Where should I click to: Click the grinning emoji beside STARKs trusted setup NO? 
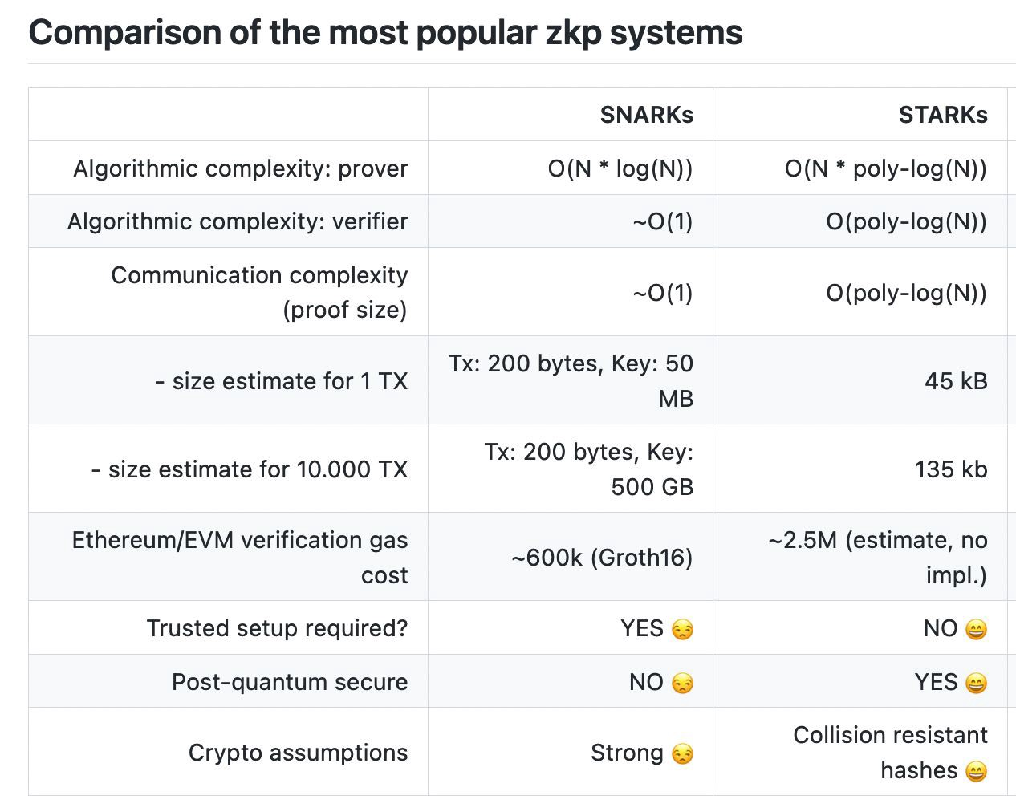pyautogui.click(x=976, y=630)
